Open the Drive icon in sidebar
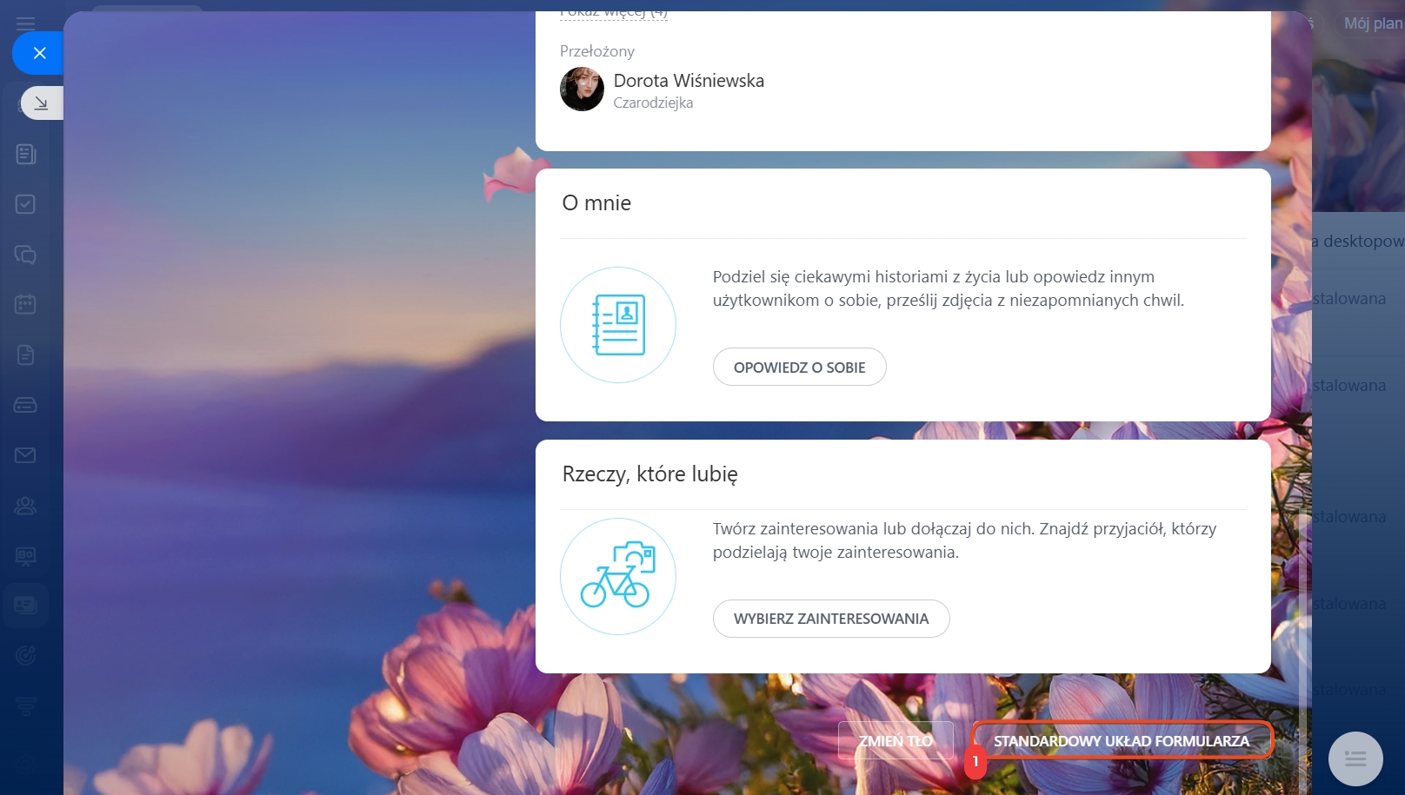 [25, 405]
